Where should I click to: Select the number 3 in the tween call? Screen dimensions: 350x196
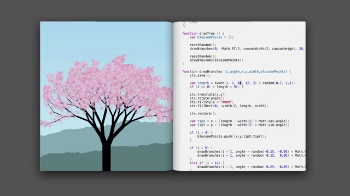click(254, 83)
